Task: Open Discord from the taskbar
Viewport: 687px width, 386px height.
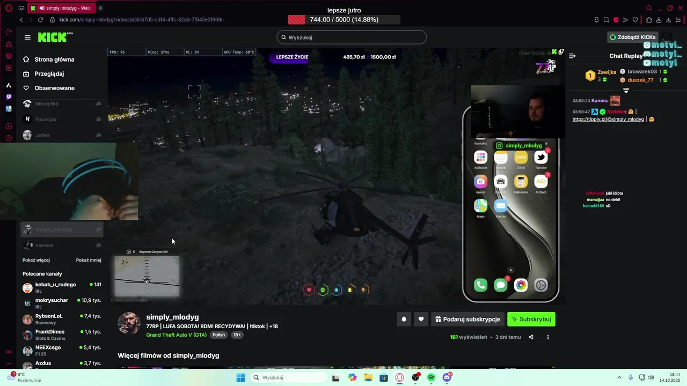Action: point(447,377)
